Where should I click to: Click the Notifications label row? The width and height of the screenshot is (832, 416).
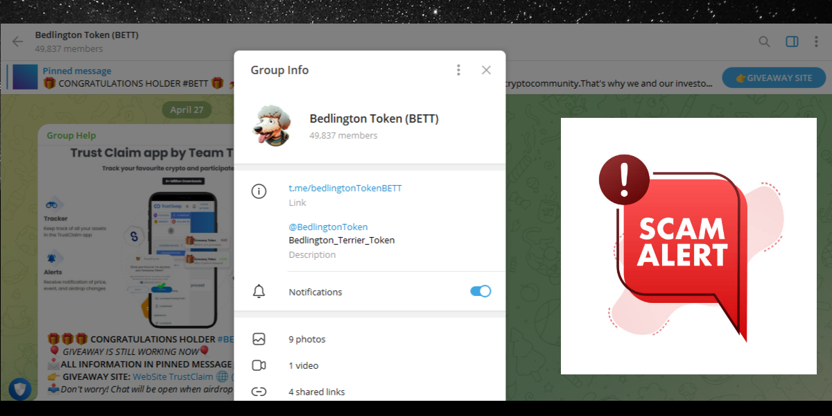click(370, 292)
